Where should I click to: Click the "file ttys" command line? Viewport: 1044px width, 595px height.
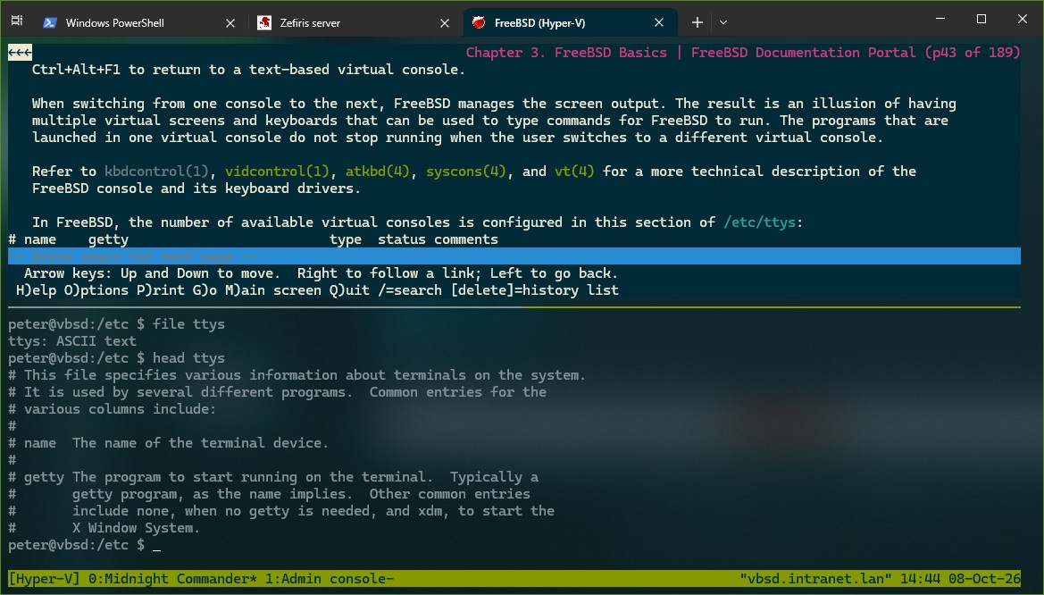116,323
